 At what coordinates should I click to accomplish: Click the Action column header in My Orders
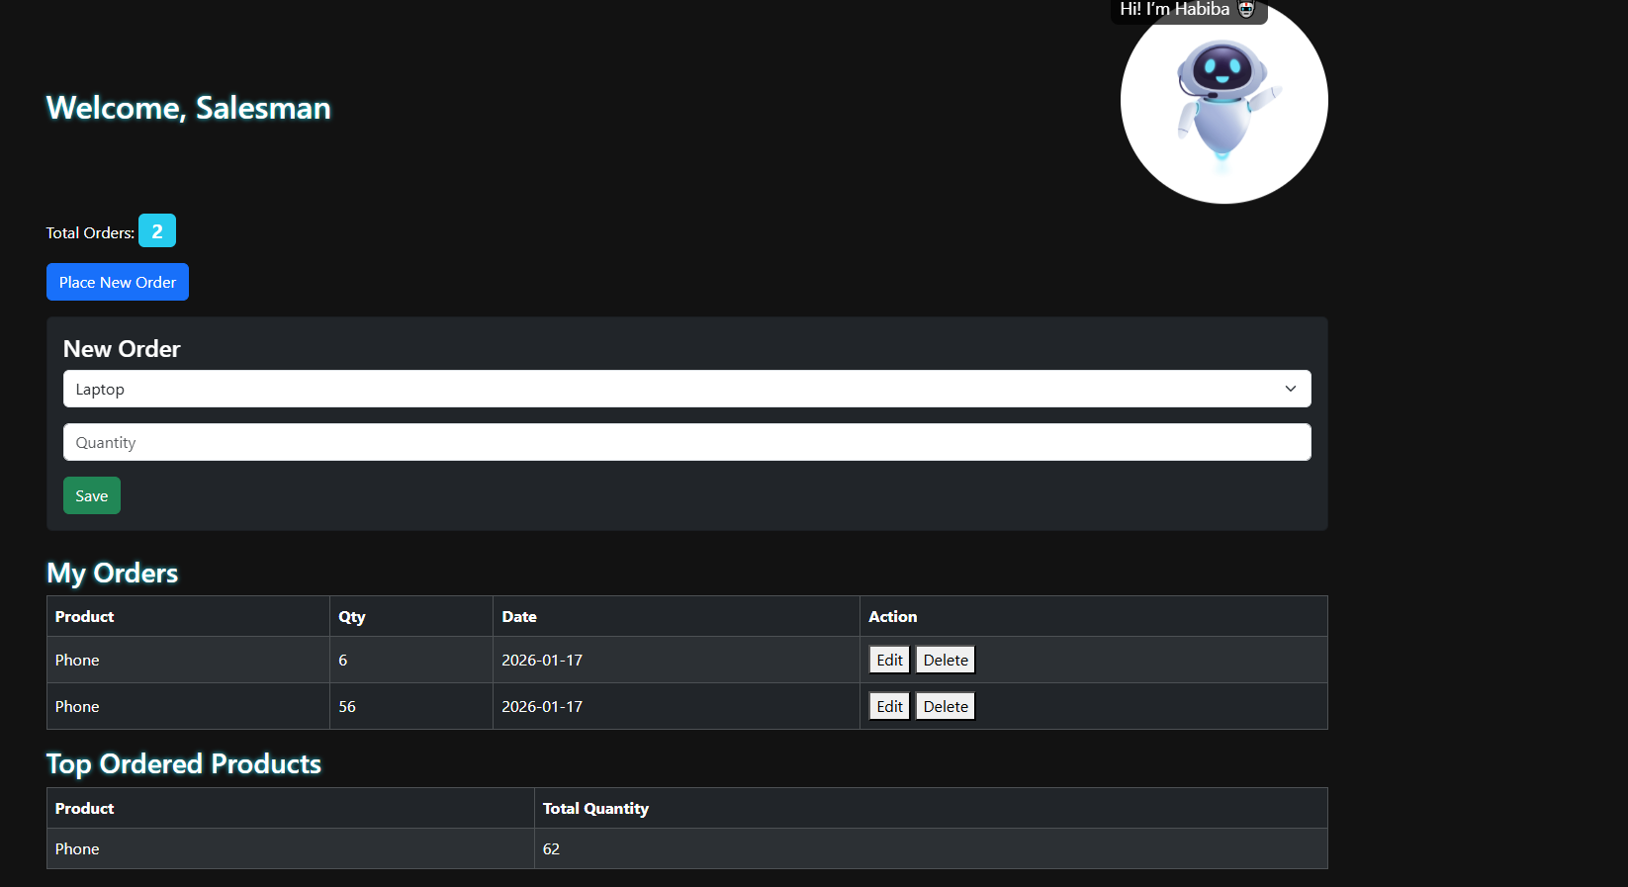(892, 616)
